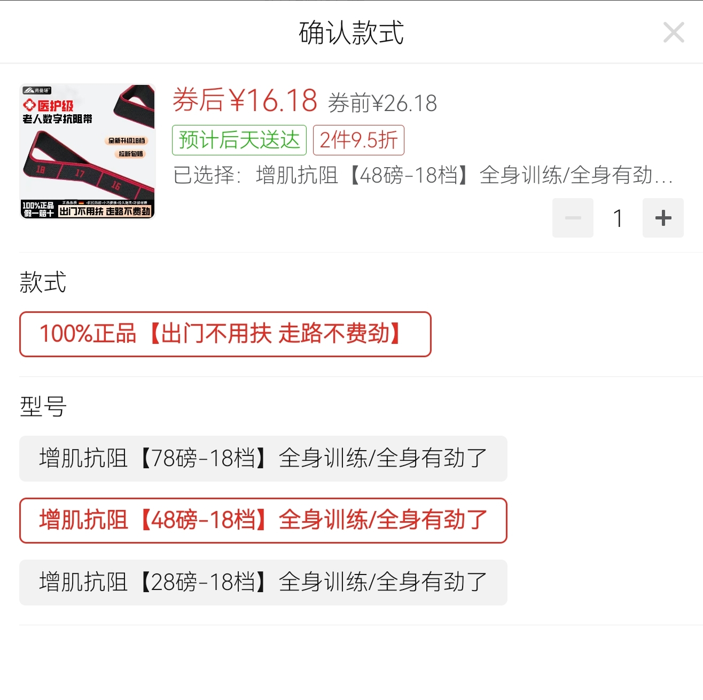Tap the 款式 section heading
This screenshot has width=703, height=700.
click(x=43, y=282)
